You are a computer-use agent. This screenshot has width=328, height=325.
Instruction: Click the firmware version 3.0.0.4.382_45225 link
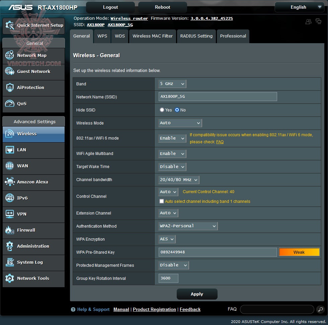tap(212, 18)
